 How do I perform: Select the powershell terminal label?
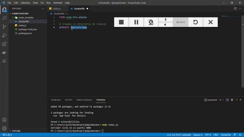pyautogui.click(x=210, y=100)
